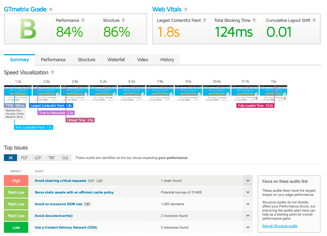The width and height of the screenshot is (327, 236).
Task: Click the 1.3s screenshot thumbnail
Action: (18, 93)
